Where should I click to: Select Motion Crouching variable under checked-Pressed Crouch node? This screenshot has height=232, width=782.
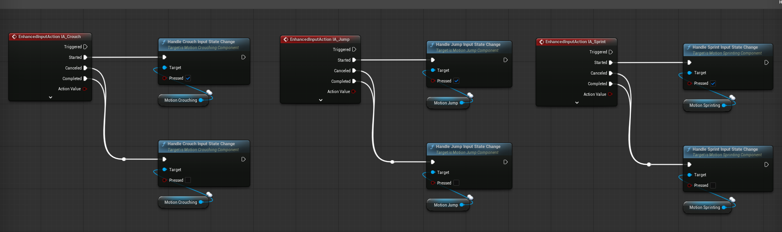coord(183,100)
